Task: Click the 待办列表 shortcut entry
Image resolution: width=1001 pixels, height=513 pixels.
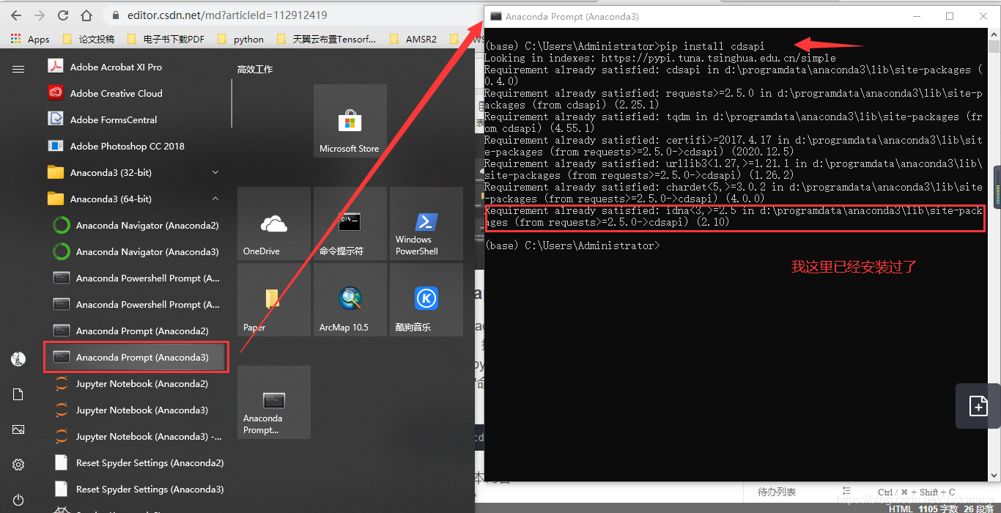Action: pyautogui.click(x=777, y=492)
